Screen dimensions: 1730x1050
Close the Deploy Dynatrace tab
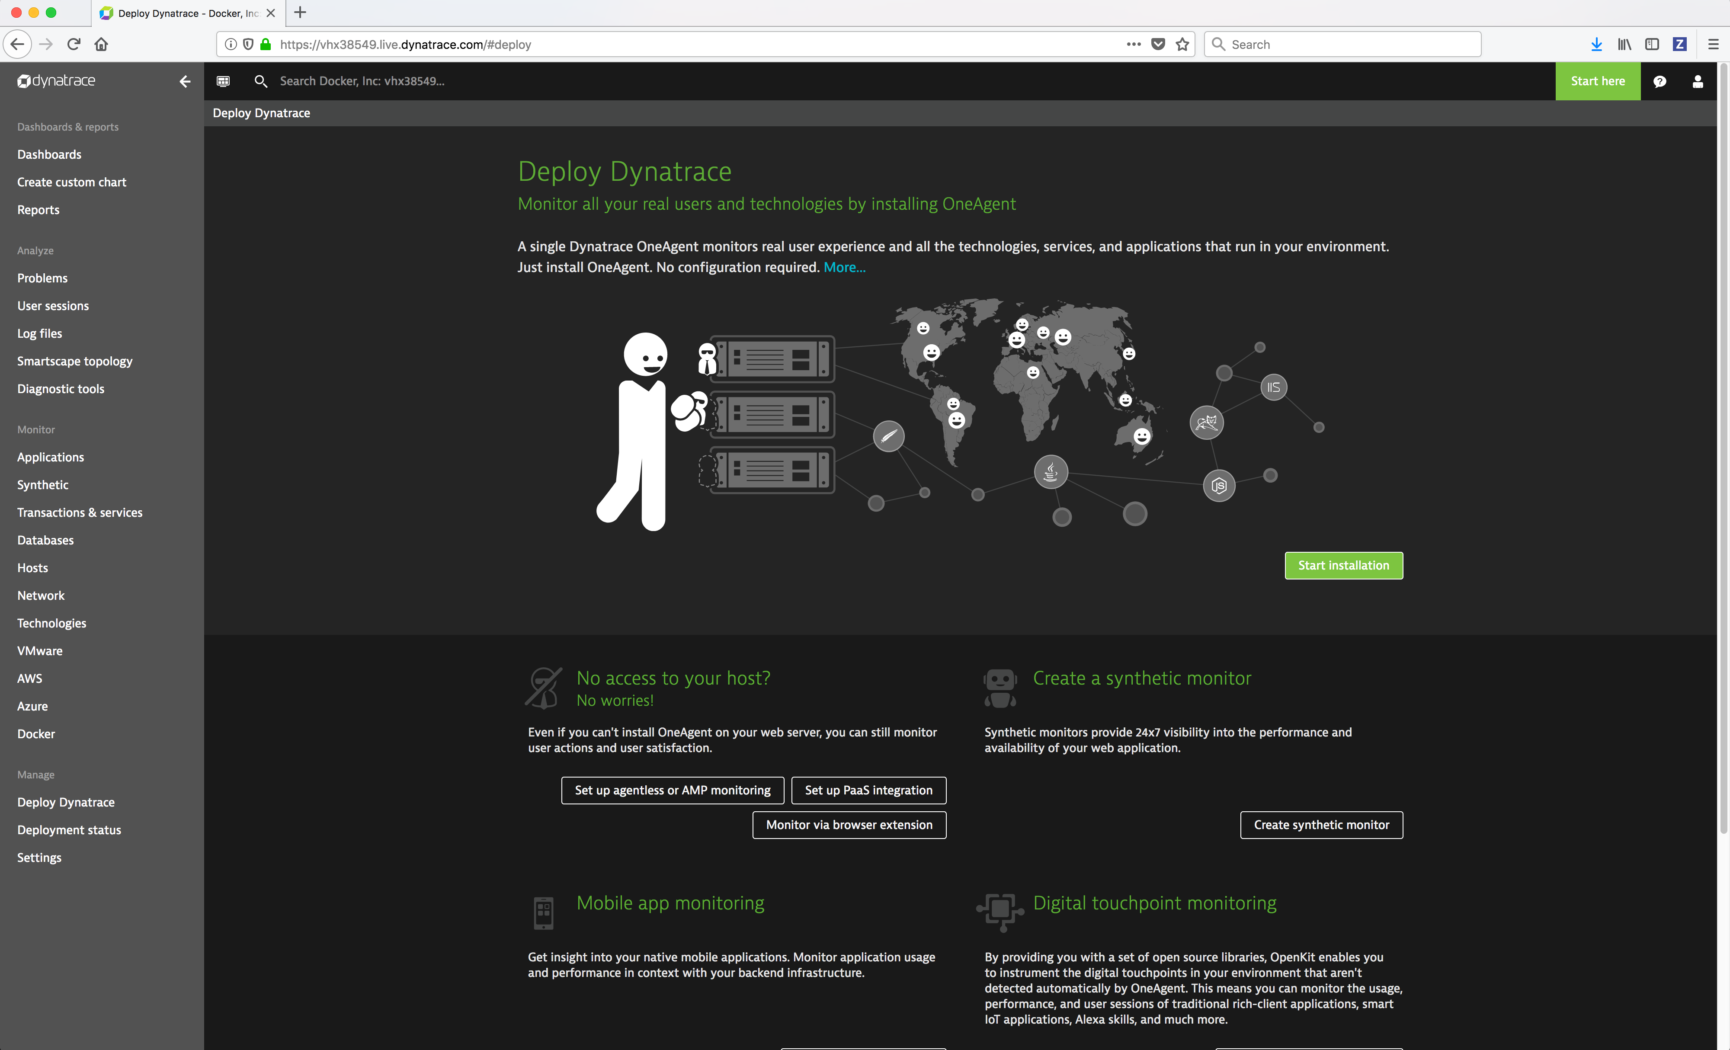(x=271, y=13)
